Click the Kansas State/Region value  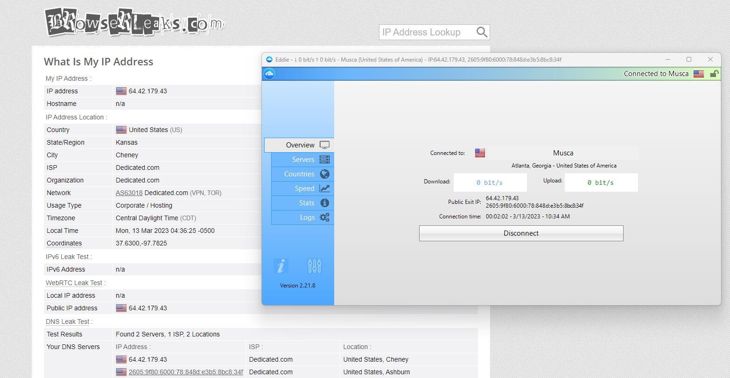126,142
